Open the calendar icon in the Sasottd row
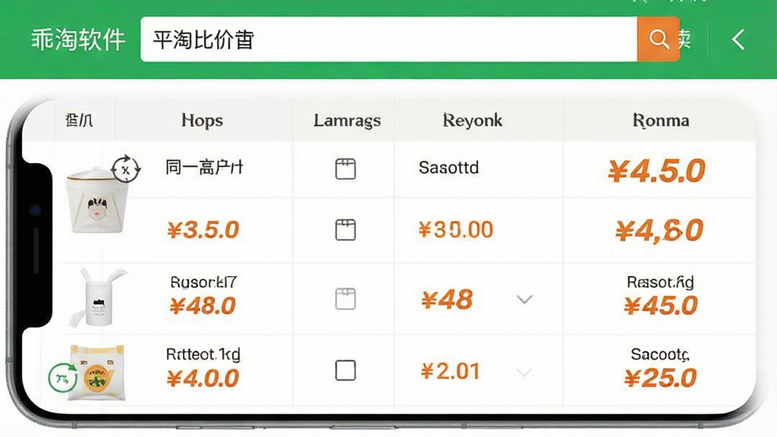777x437 pixels. 345,168
